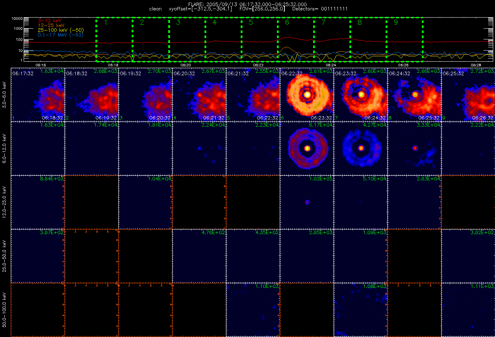
Task: Select interval 4 marker in the light curve
Action: click(x=214, y=22)
